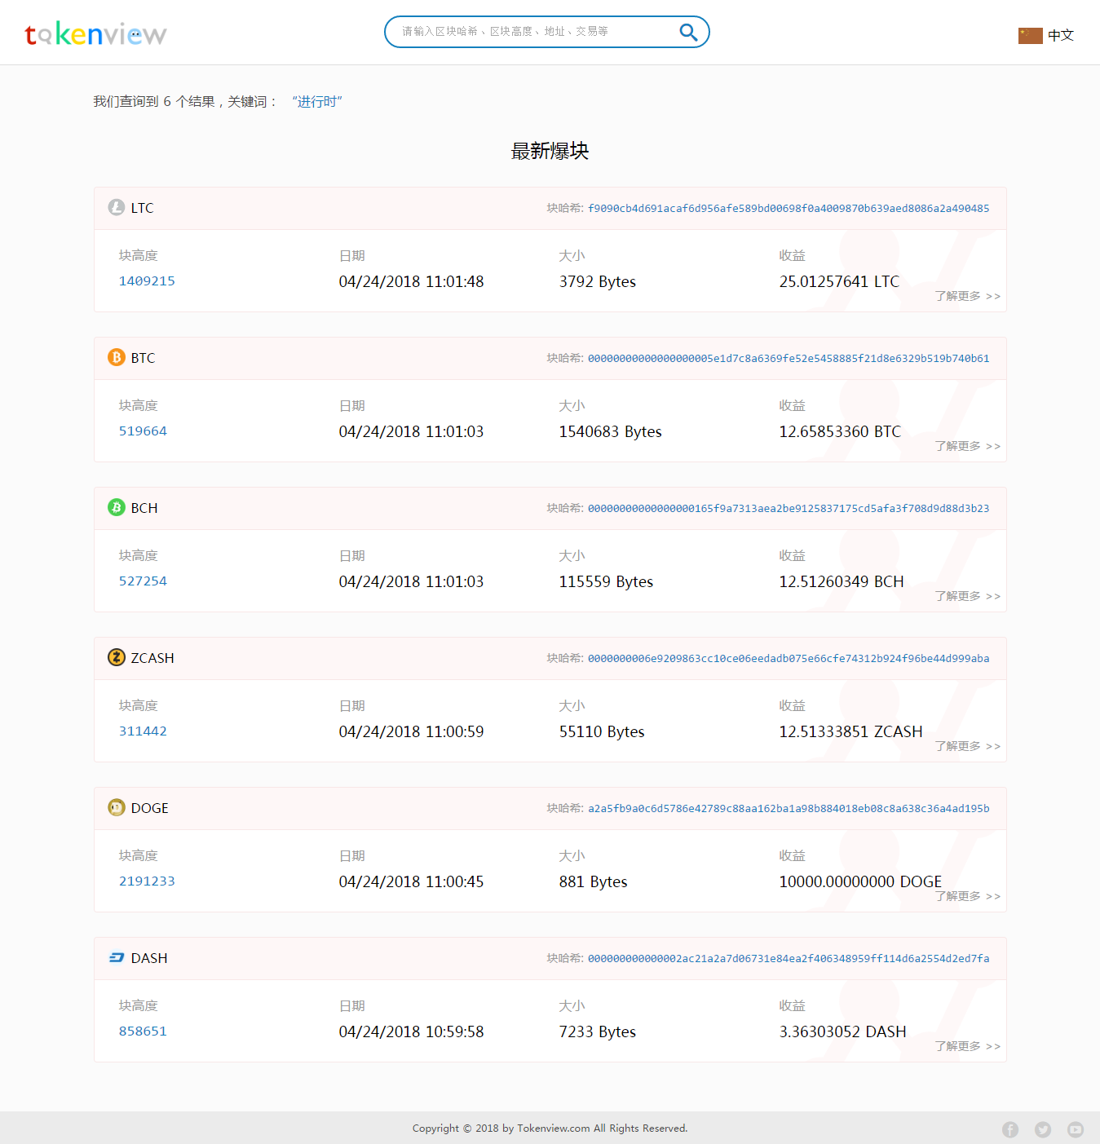Click size value 881 Bytes
This screenshot has height=1144, width=1100.
tap(593, 881)
